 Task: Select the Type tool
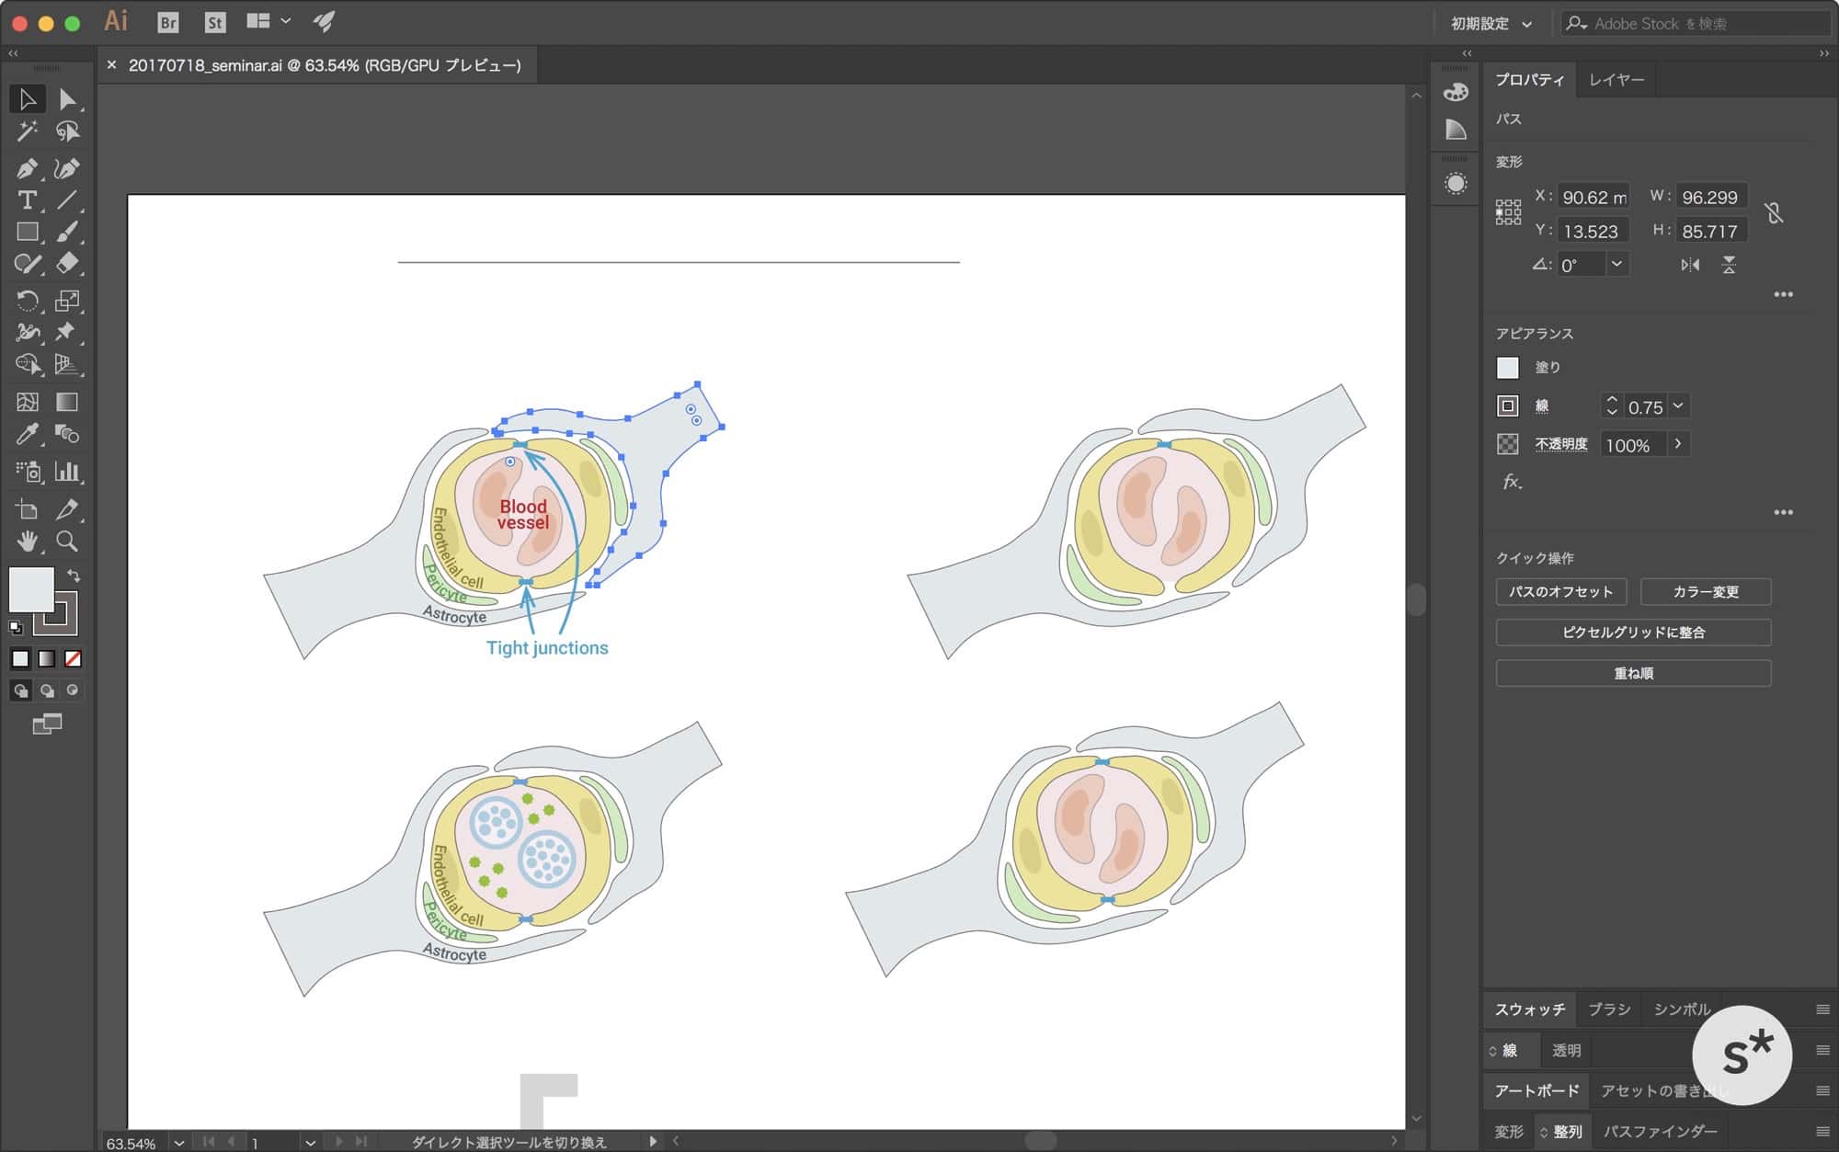point(27,200)
